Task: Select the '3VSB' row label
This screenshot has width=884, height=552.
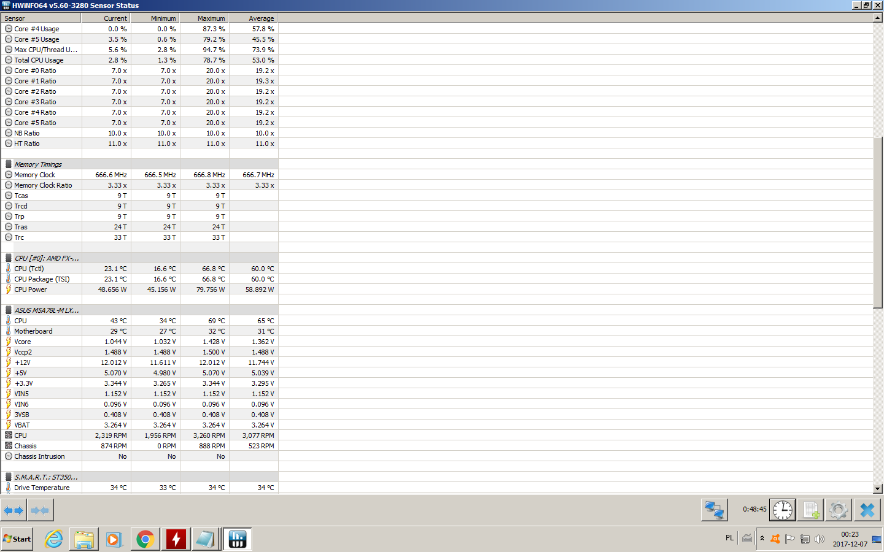Action: (x=22, y=415)
